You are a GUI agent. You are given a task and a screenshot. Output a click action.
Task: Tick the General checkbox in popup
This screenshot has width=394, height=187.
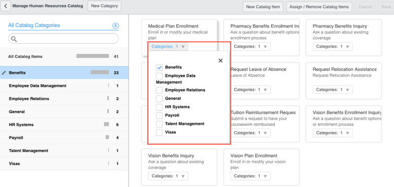point(159,98)
